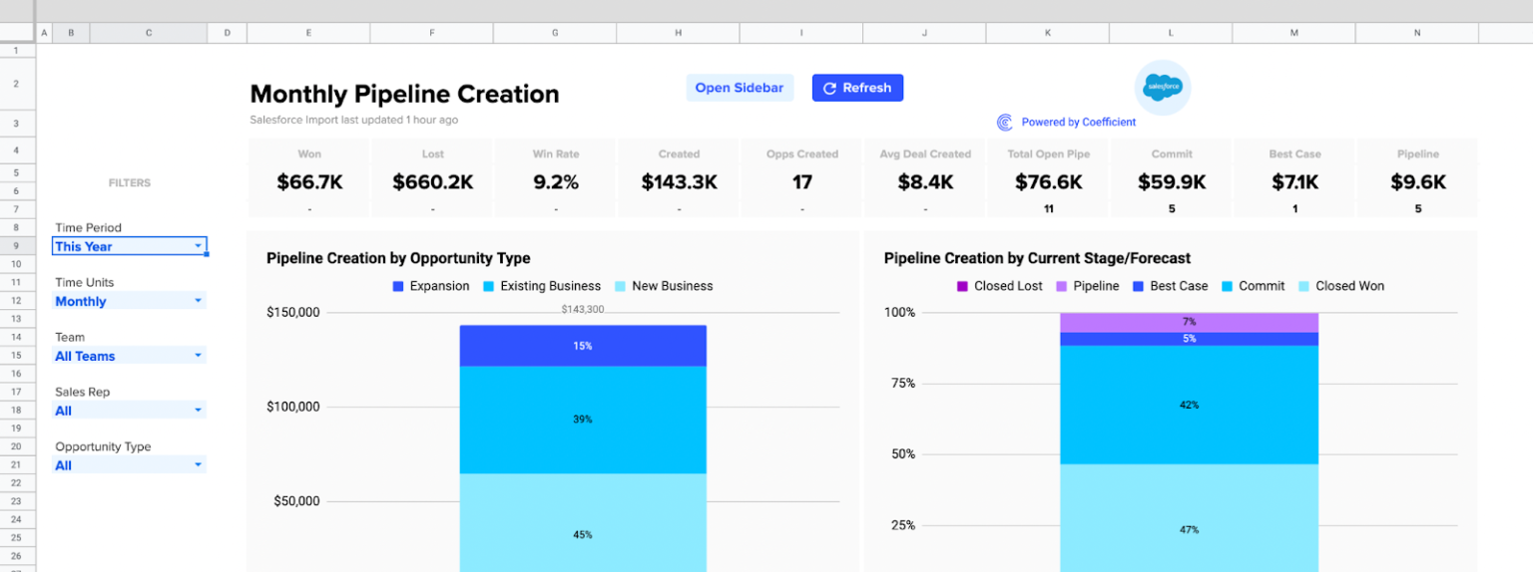1533x572 pixels.
Task: Click the Refresh button
Action: click(x=857, y=88)
